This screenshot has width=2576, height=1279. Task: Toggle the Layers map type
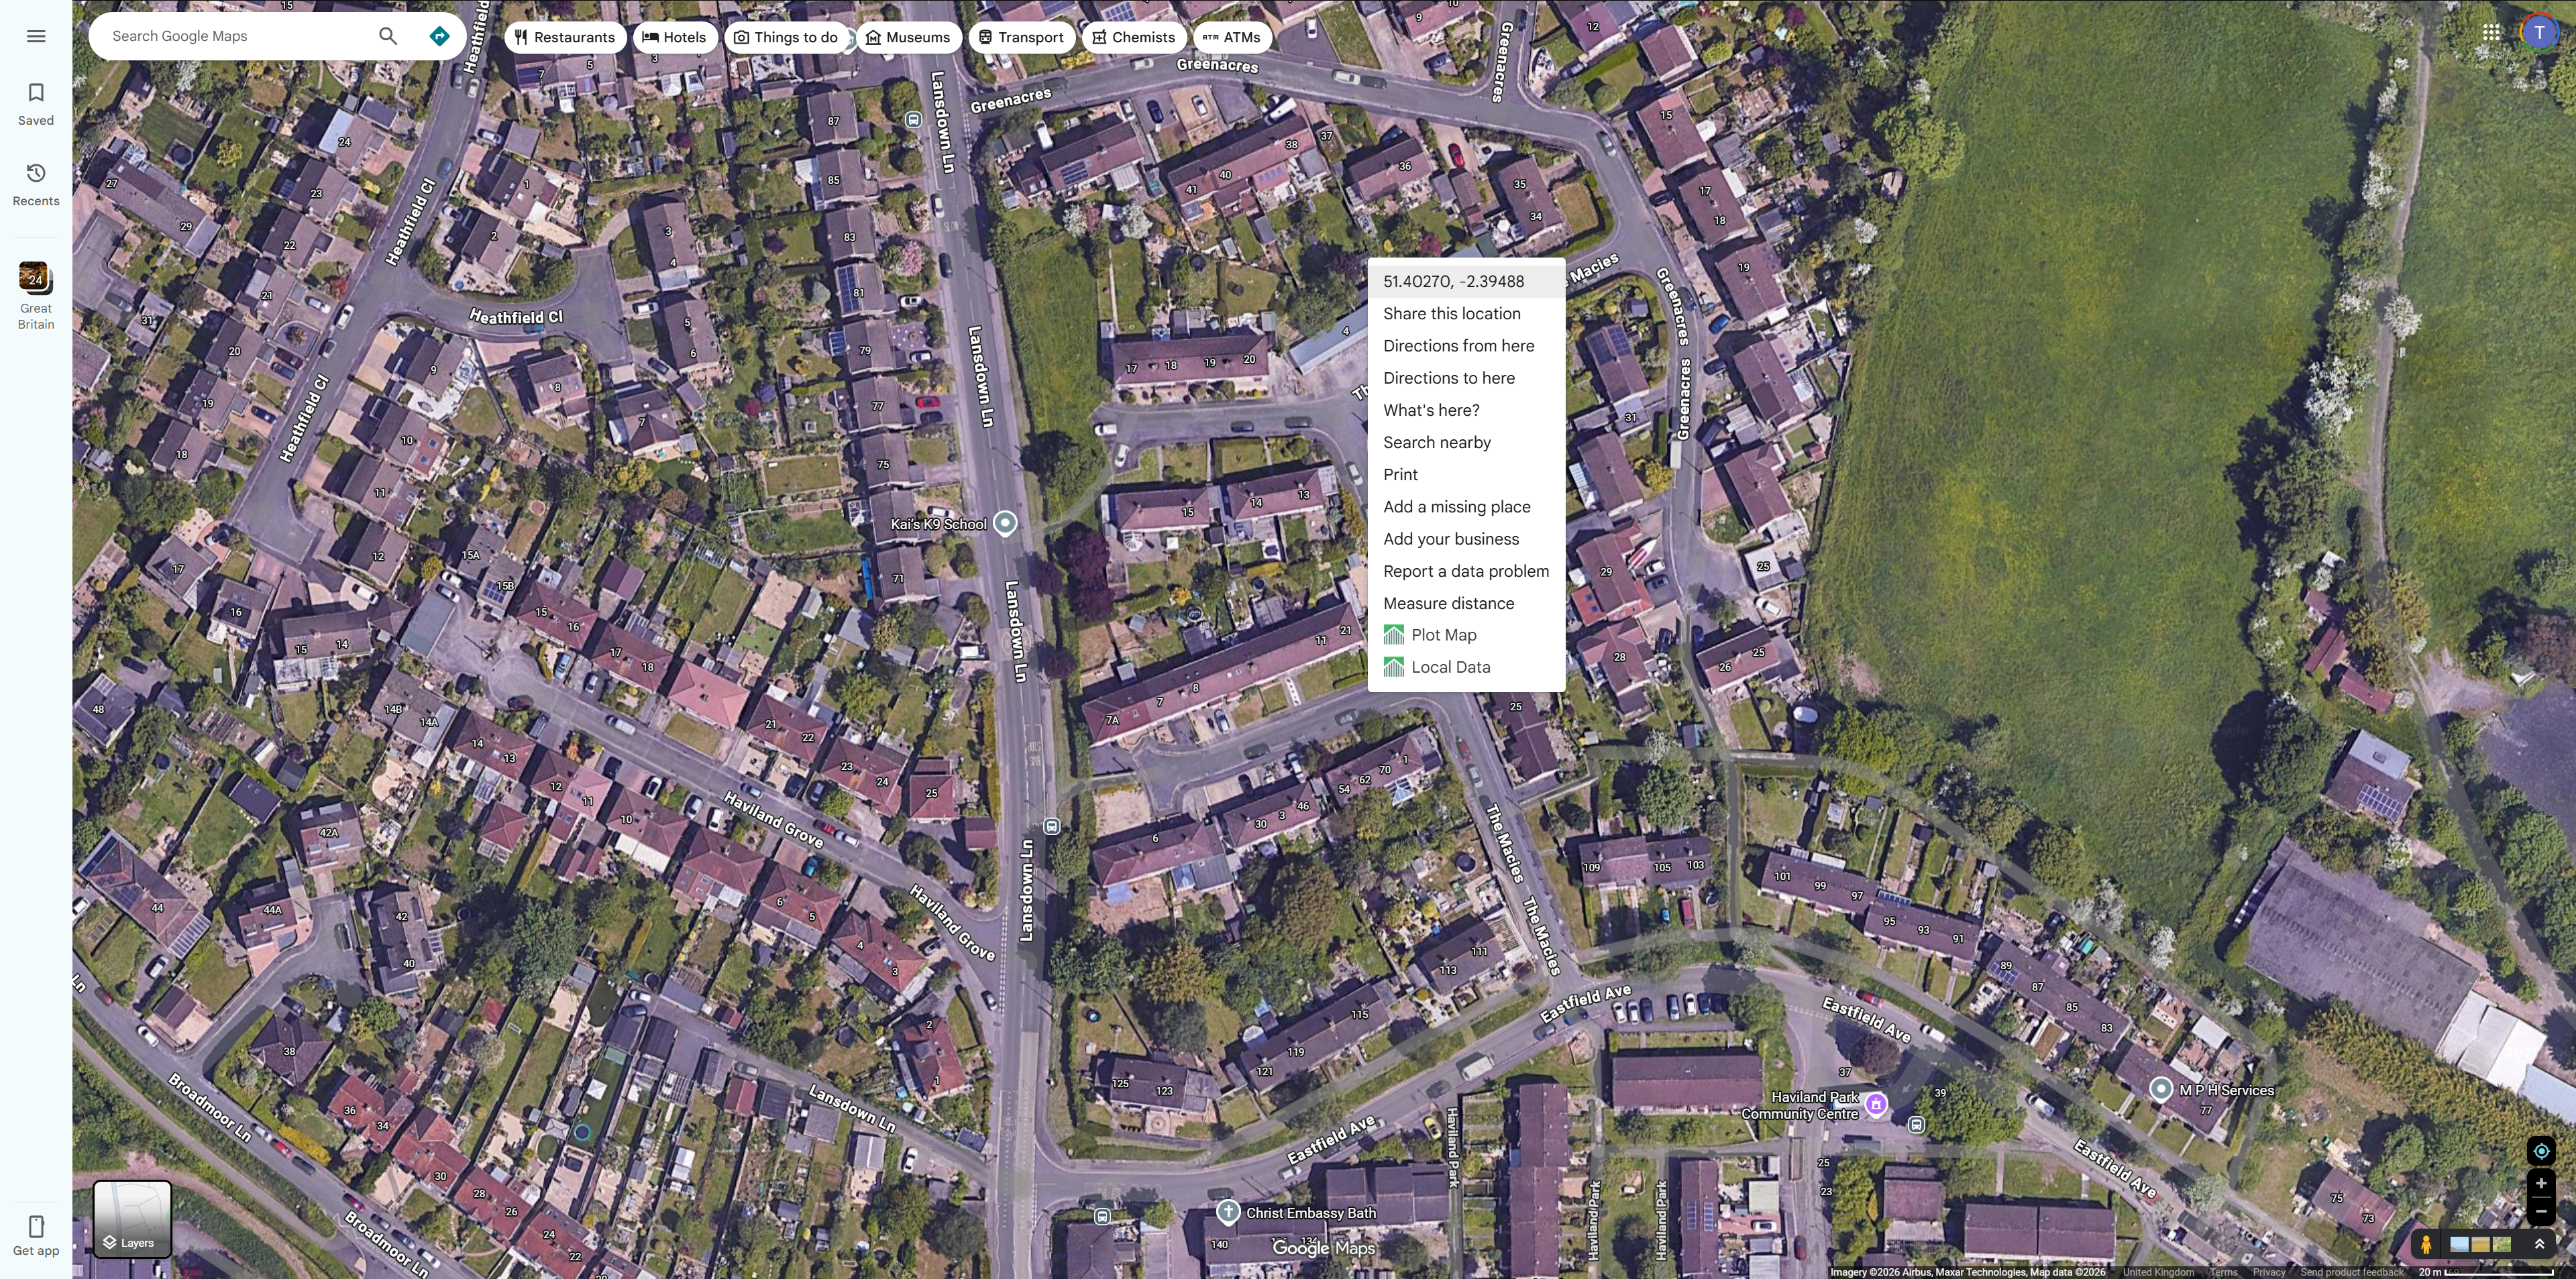click(x=132, y=1218)
